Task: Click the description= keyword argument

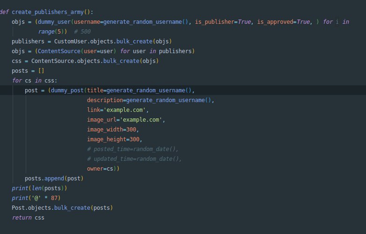Action: click(107, 100)
